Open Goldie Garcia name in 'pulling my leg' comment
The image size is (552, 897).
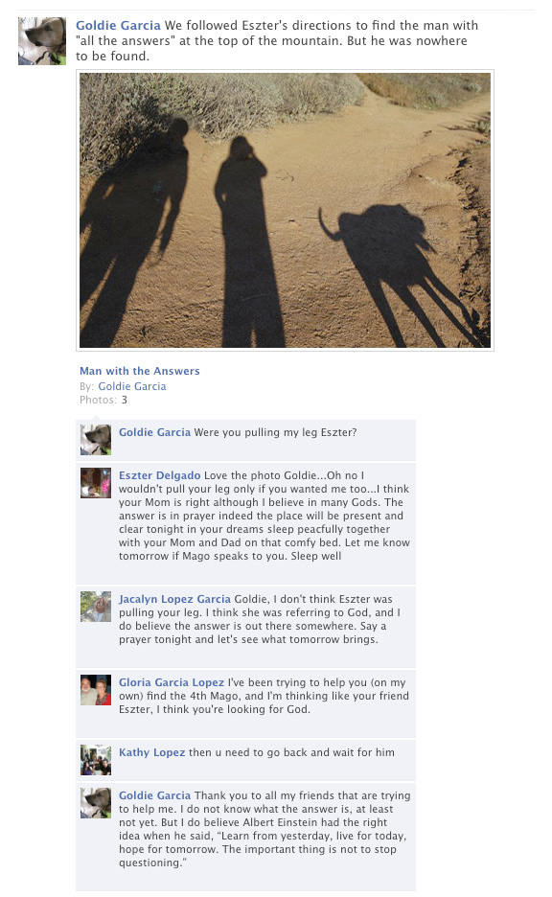click(154, 432)
